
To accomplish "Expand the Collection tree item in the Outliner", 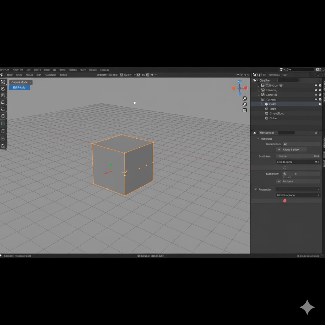I will coord(258,85).
